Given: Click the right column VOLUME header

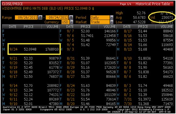Looking at the screenshot, I should (x=167, y=27).
